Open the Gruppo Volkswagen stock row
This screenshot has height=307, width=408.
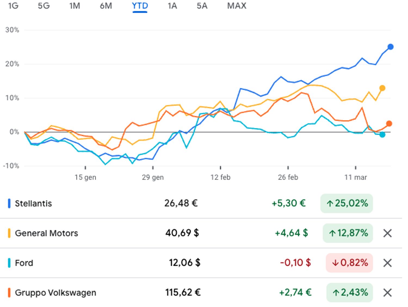tap(201, 293)
